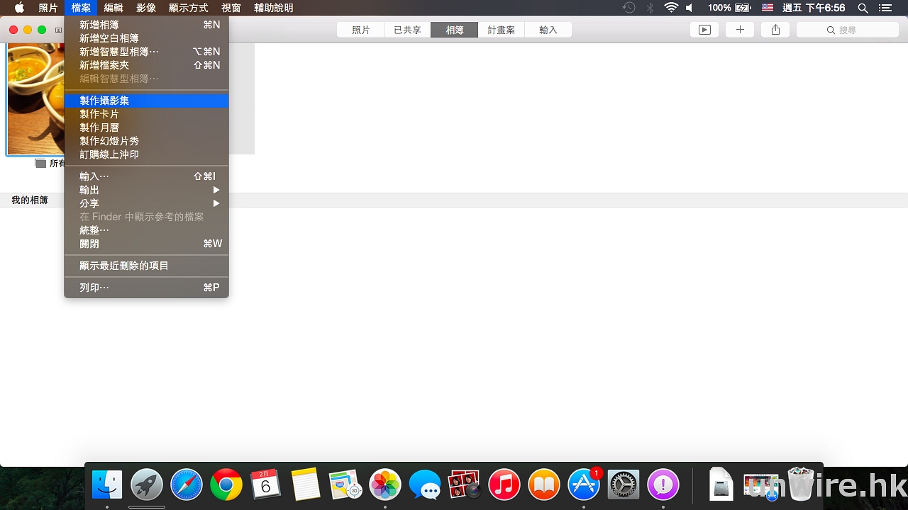
Task: Open Photo Booth from the Dock
Action: point(465,485)
